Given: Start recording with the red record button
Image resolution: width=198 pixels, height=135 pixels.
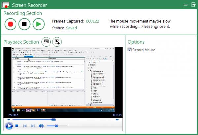Looking at the screenshot, I should (10, 24).
